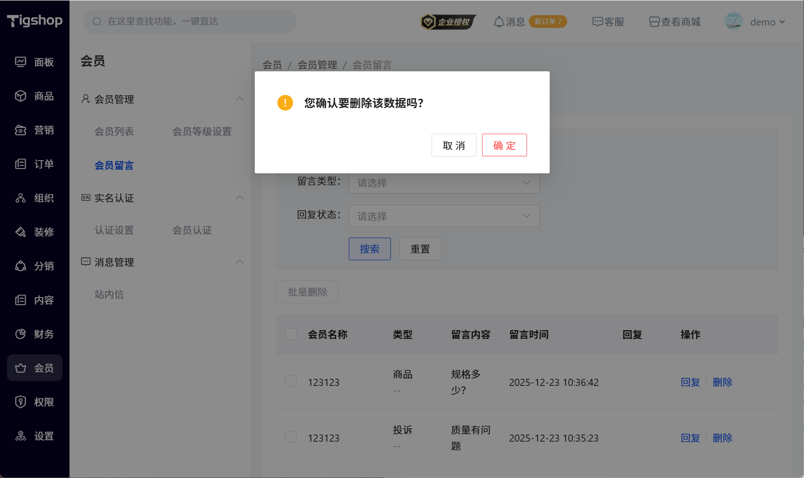Screen dimensions: 804x478
Task: Click the 消息 notification bell icon
Action: coord(499,22)
